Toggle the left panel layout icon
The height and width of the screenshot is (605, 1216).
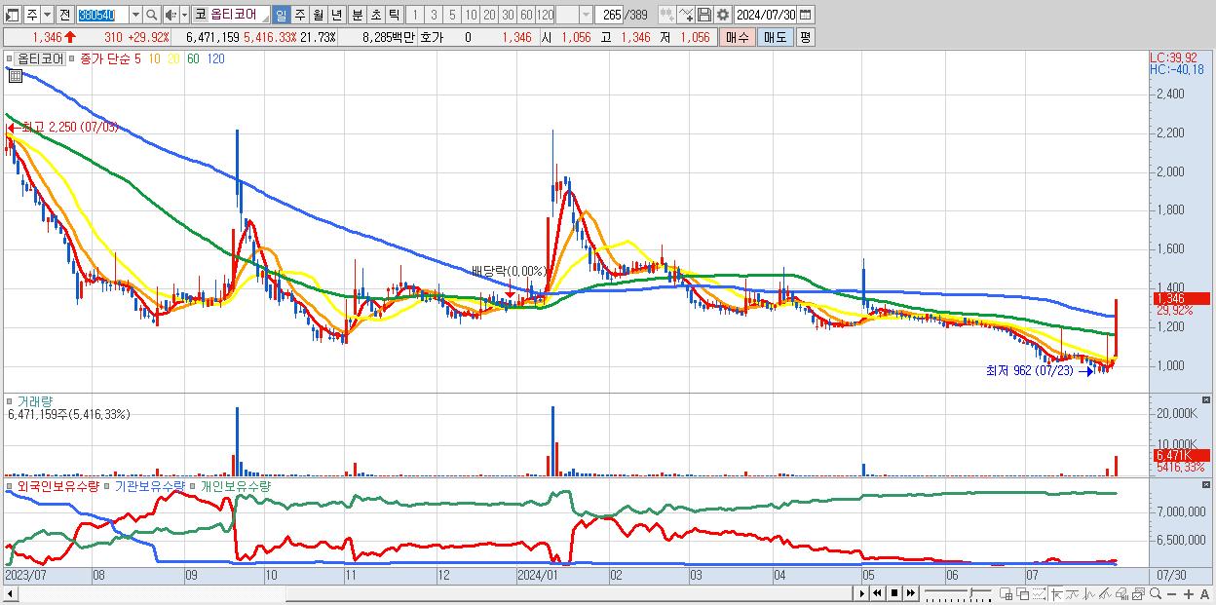[13, 16]
